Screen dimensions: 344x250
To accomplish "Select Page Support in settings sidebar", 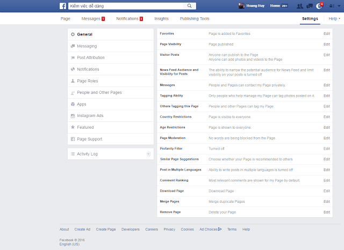I will (111, 139).
